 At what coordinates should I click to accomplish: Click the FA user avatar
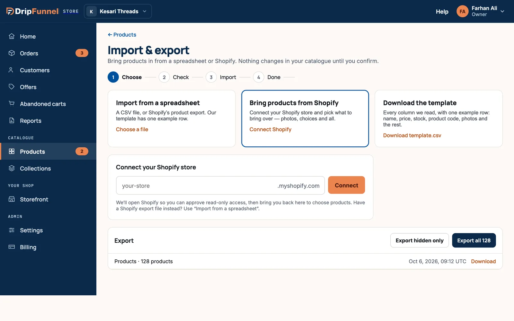[x=462, y=11]
